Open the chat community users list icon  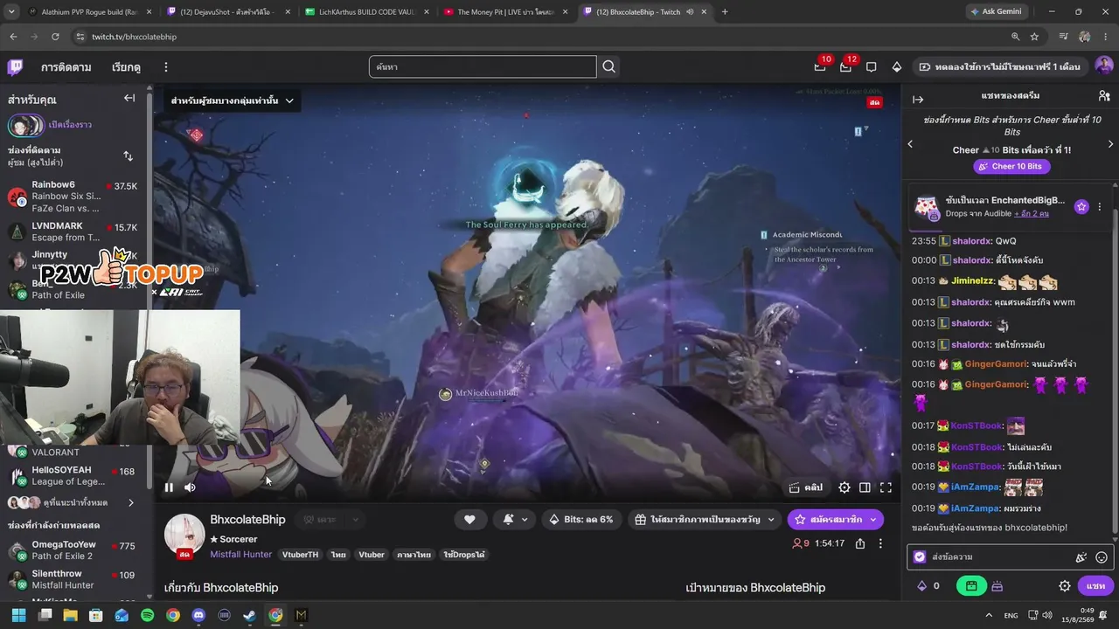tap(1104, 96)
